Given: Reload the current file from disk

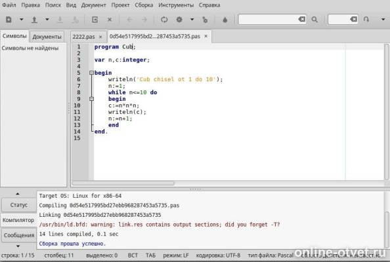Looking at the screenshot, I should pyautogui.click(x=95, y=20).
